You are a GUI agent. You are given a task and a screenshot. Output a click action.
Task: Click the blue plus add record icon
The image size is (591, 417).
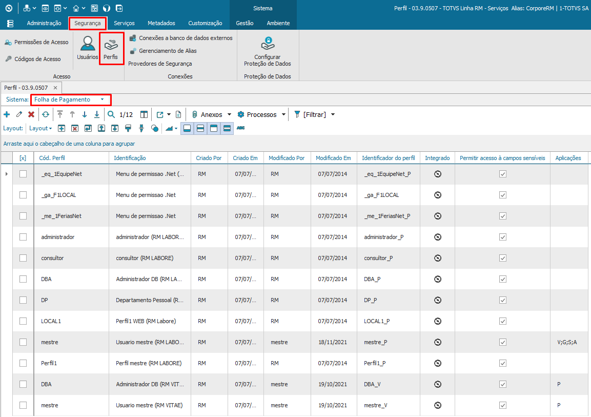point(7,114)
